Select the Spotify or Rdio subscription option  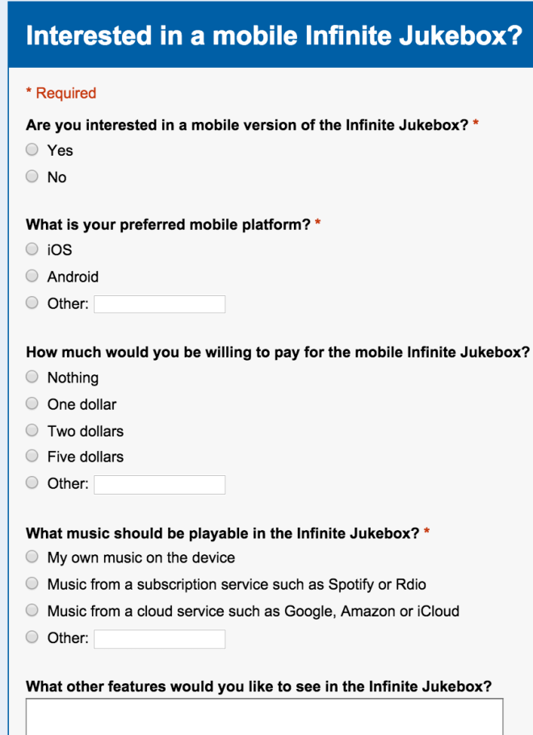coord(31,583)
